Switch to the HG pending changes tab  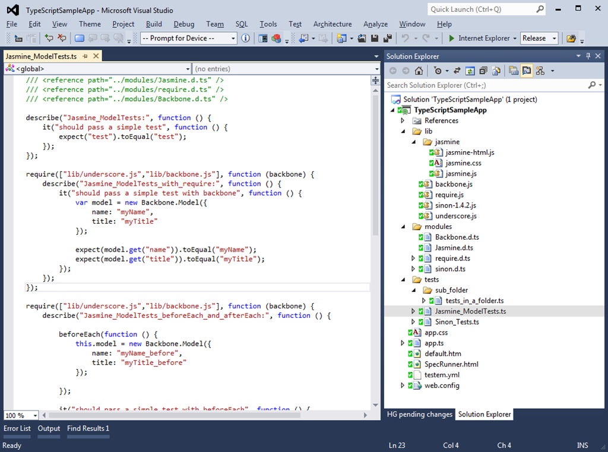pos(420,415)
